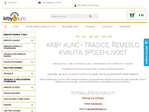Open the Komíny category label
This screenshot has height=112, width=149.
pos(8,105)
